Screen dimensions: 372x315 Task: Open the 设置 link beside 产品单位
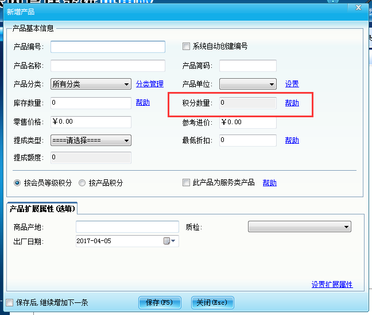(292, 84)
